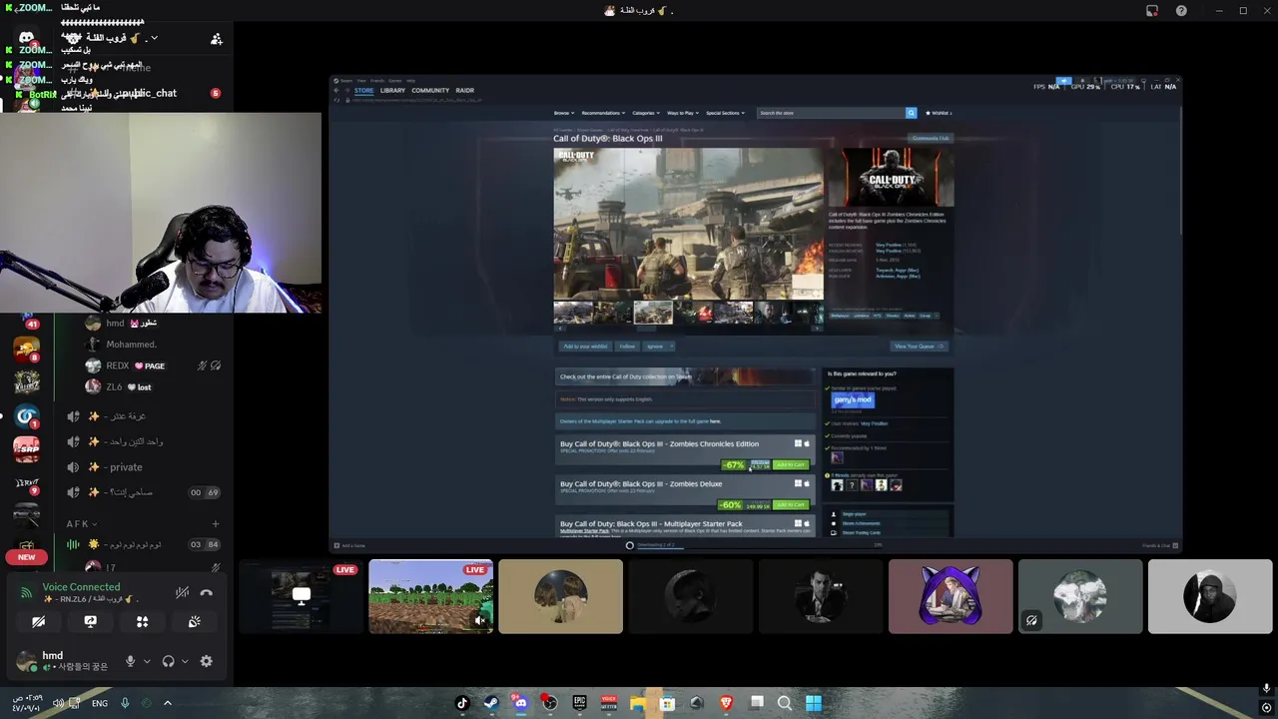Image resolution: width=1278 pixels, height=719 pixels.
Task: Open the headphones output options chevron
Action: 185,661
